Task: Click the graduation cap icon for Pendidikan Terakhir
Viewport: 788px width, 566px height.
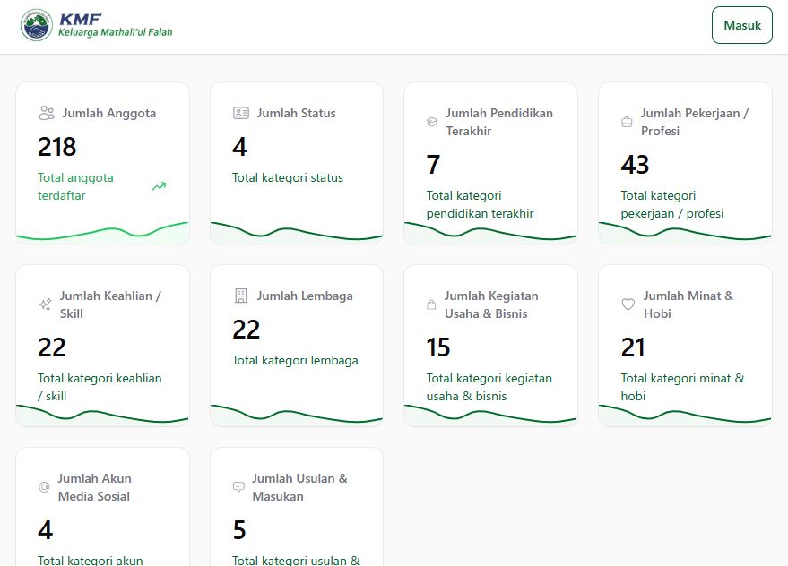Action: (x=432, y=122)
